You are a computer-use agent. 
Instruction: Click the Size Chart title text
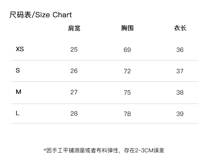(40, 15)
